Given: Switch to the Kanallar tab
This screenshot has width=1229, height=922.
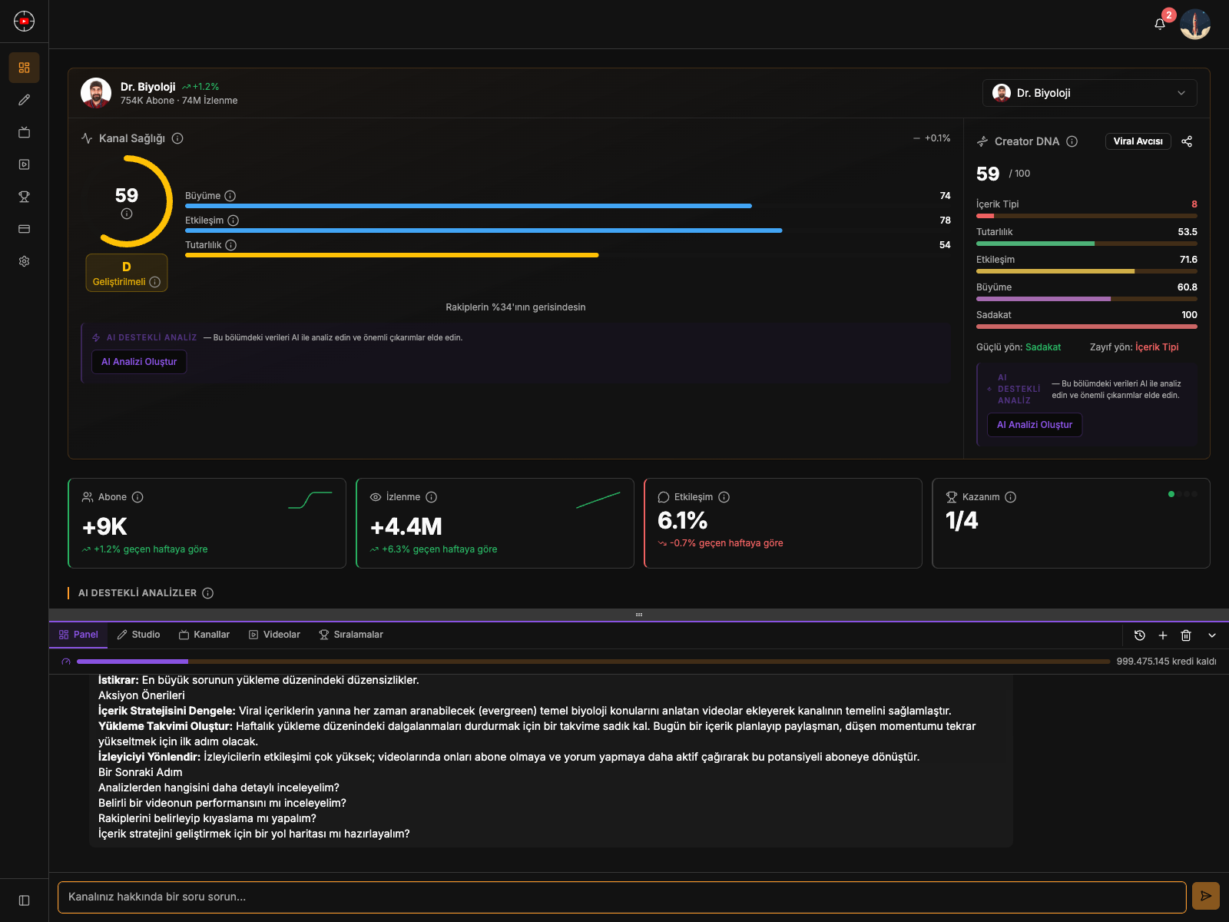Looking at the screenshot, I should tap(204, 635).
